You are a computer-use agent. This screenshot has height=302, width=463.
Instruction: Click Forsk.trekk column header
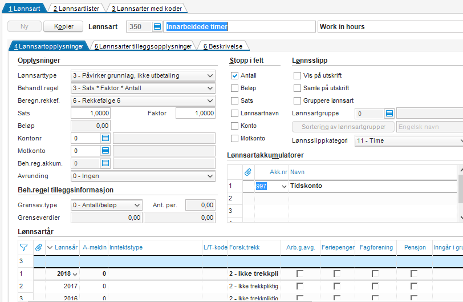(x=245, y=247)
